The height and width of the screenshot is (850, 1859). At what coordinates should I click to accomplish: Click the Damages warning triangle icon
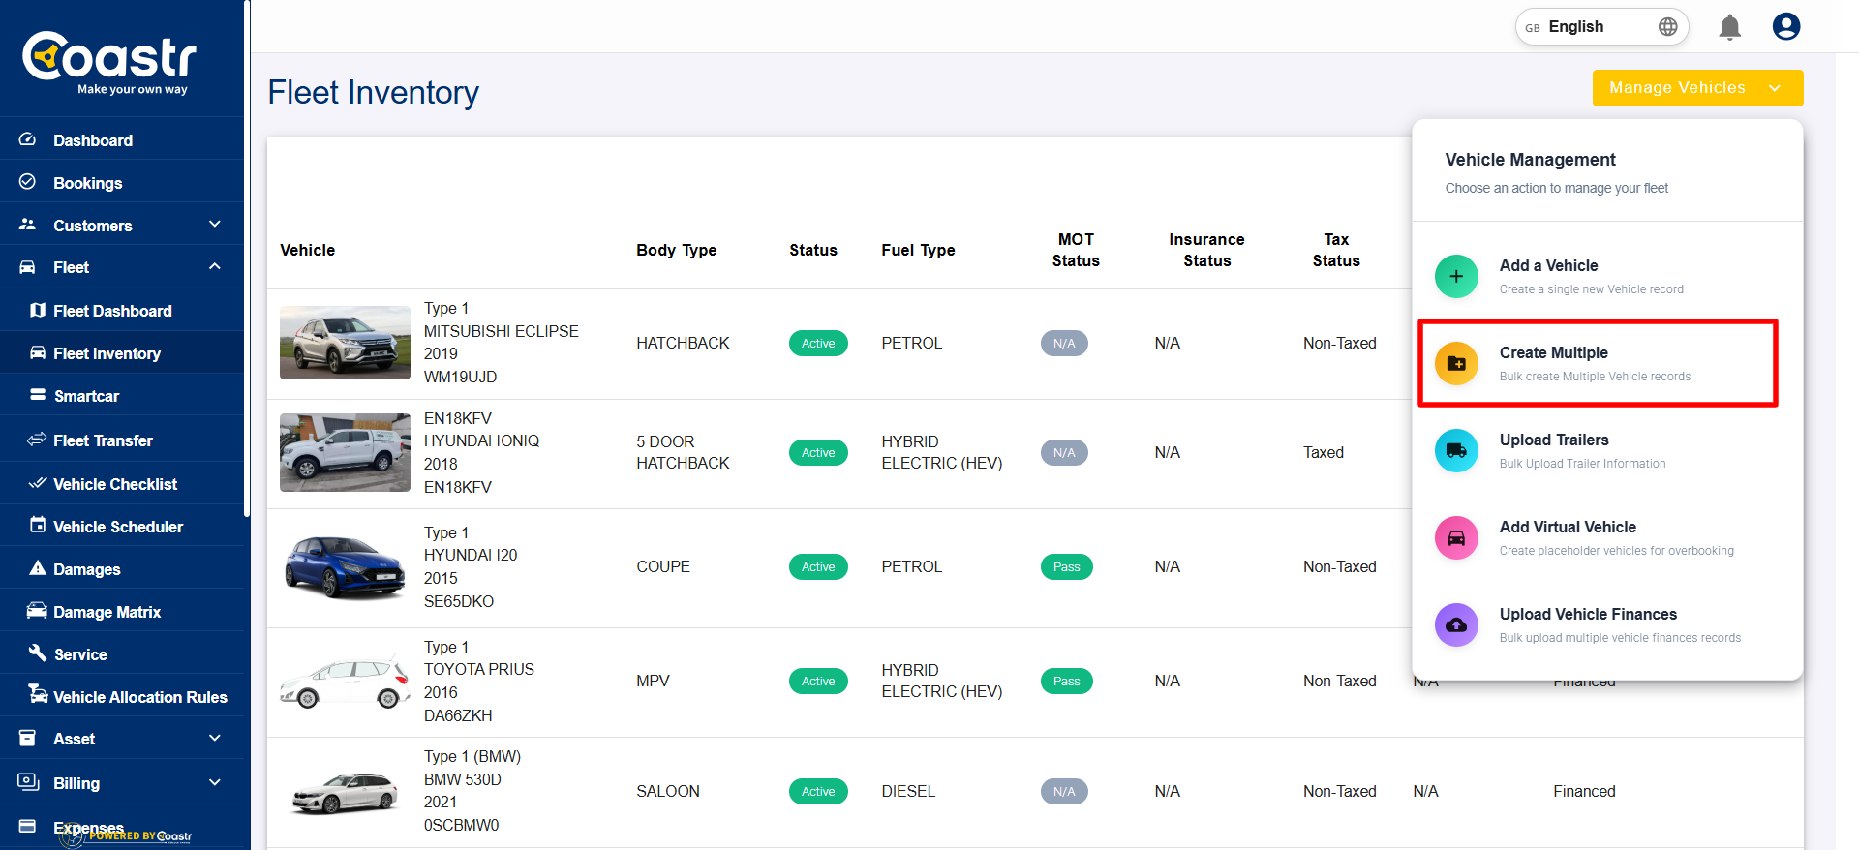click(x=38, y=568)
